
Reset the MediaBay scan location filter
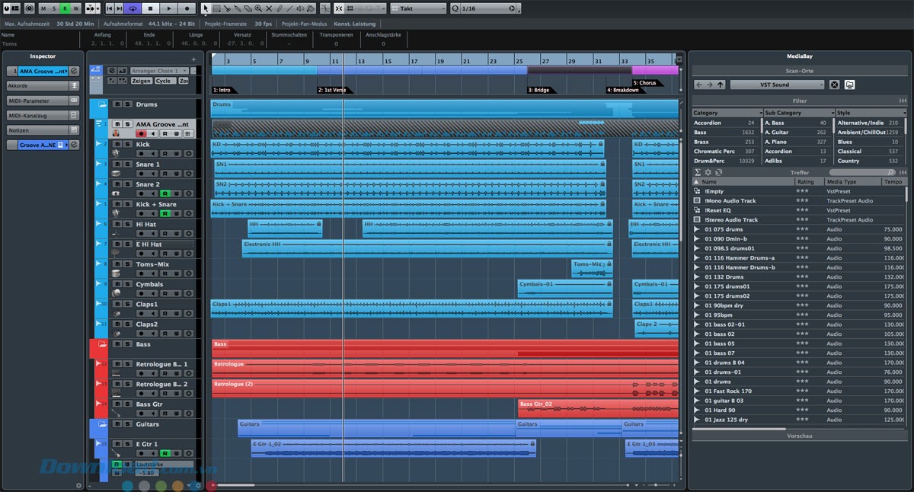(x=834, y=85)
